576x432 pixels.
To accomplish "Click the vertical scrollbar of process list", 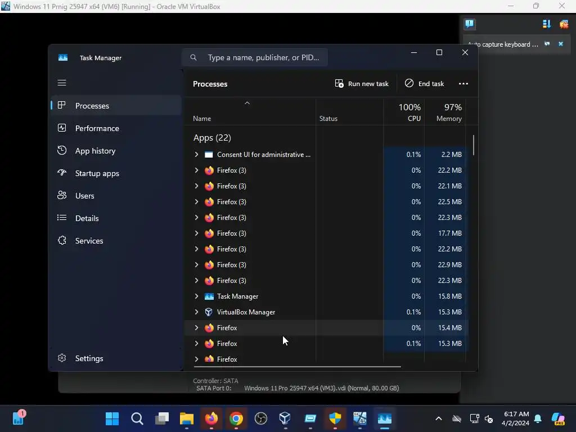I will tap(474, 145).
